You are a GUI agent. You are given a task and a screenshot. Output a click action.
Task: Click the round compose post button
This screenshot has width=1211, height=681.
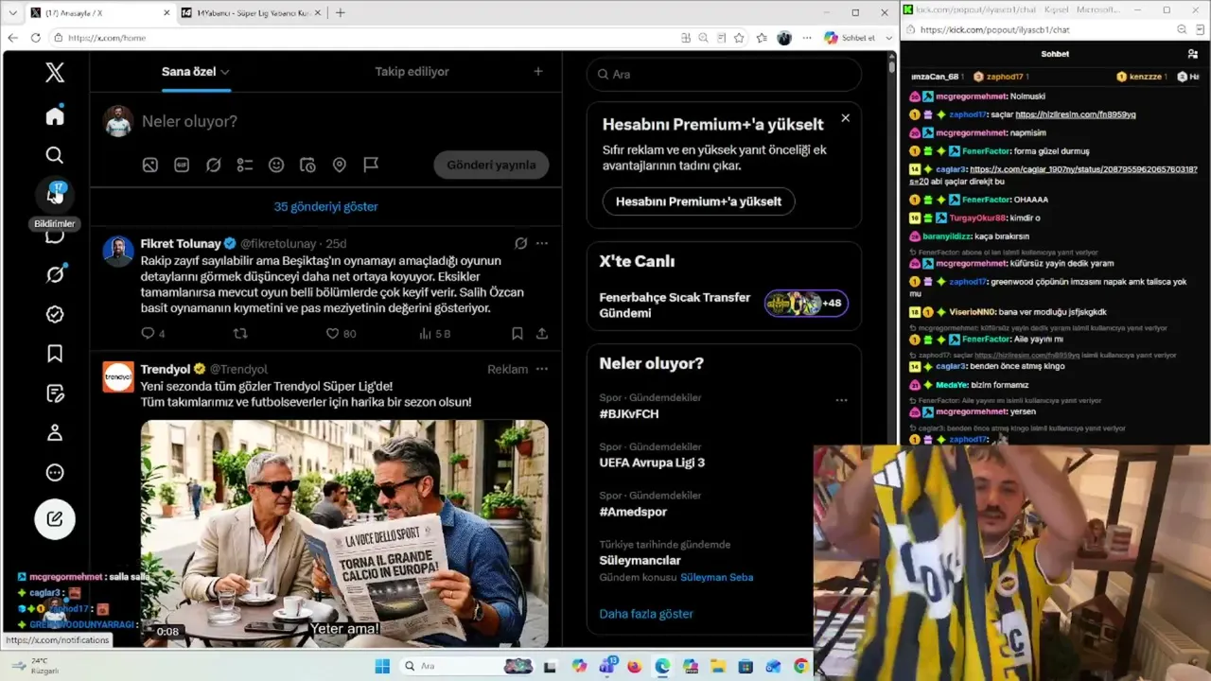coord(55,518)
